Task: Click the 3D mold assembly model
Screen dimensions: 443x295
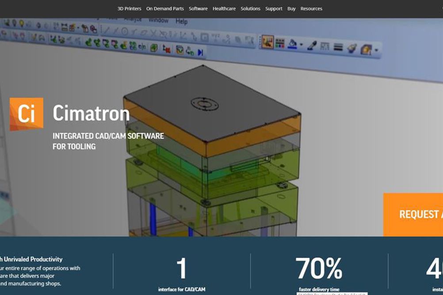Action: 212,151
